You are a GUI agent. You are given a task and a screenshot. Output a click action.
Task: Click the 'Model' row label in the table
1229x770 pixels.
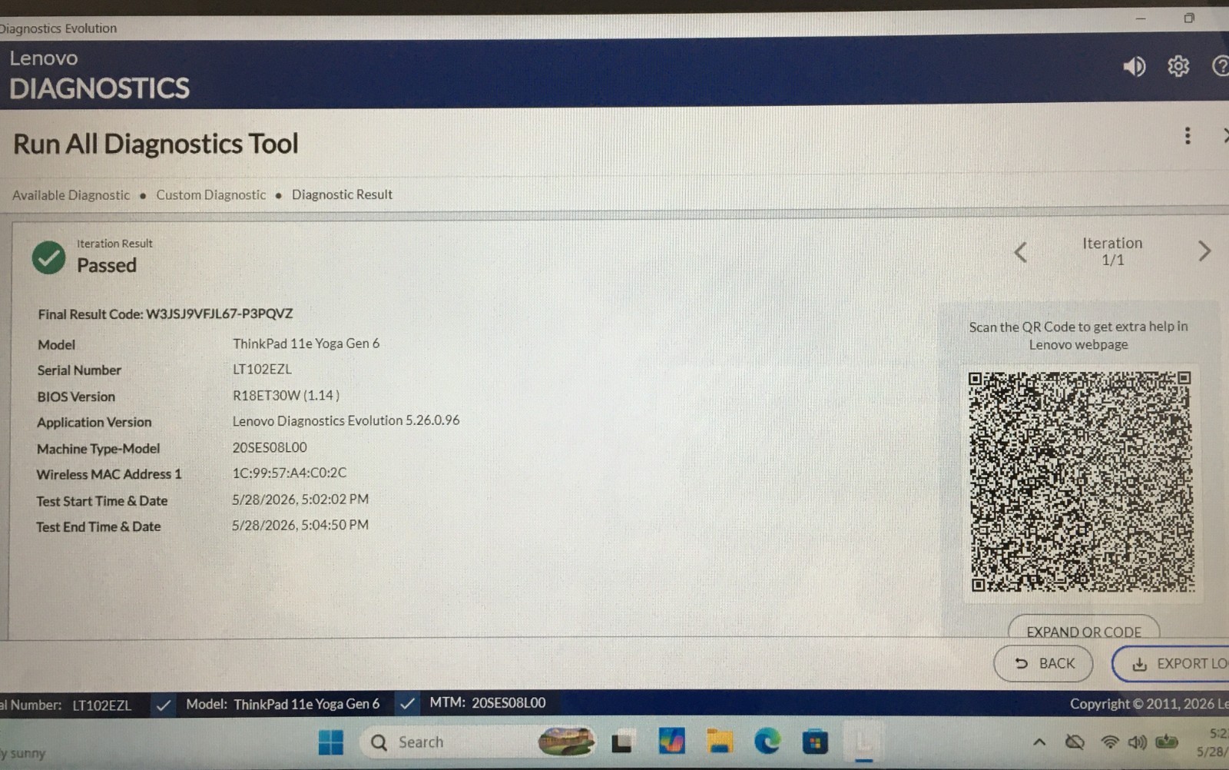click(x=57, y=344)
